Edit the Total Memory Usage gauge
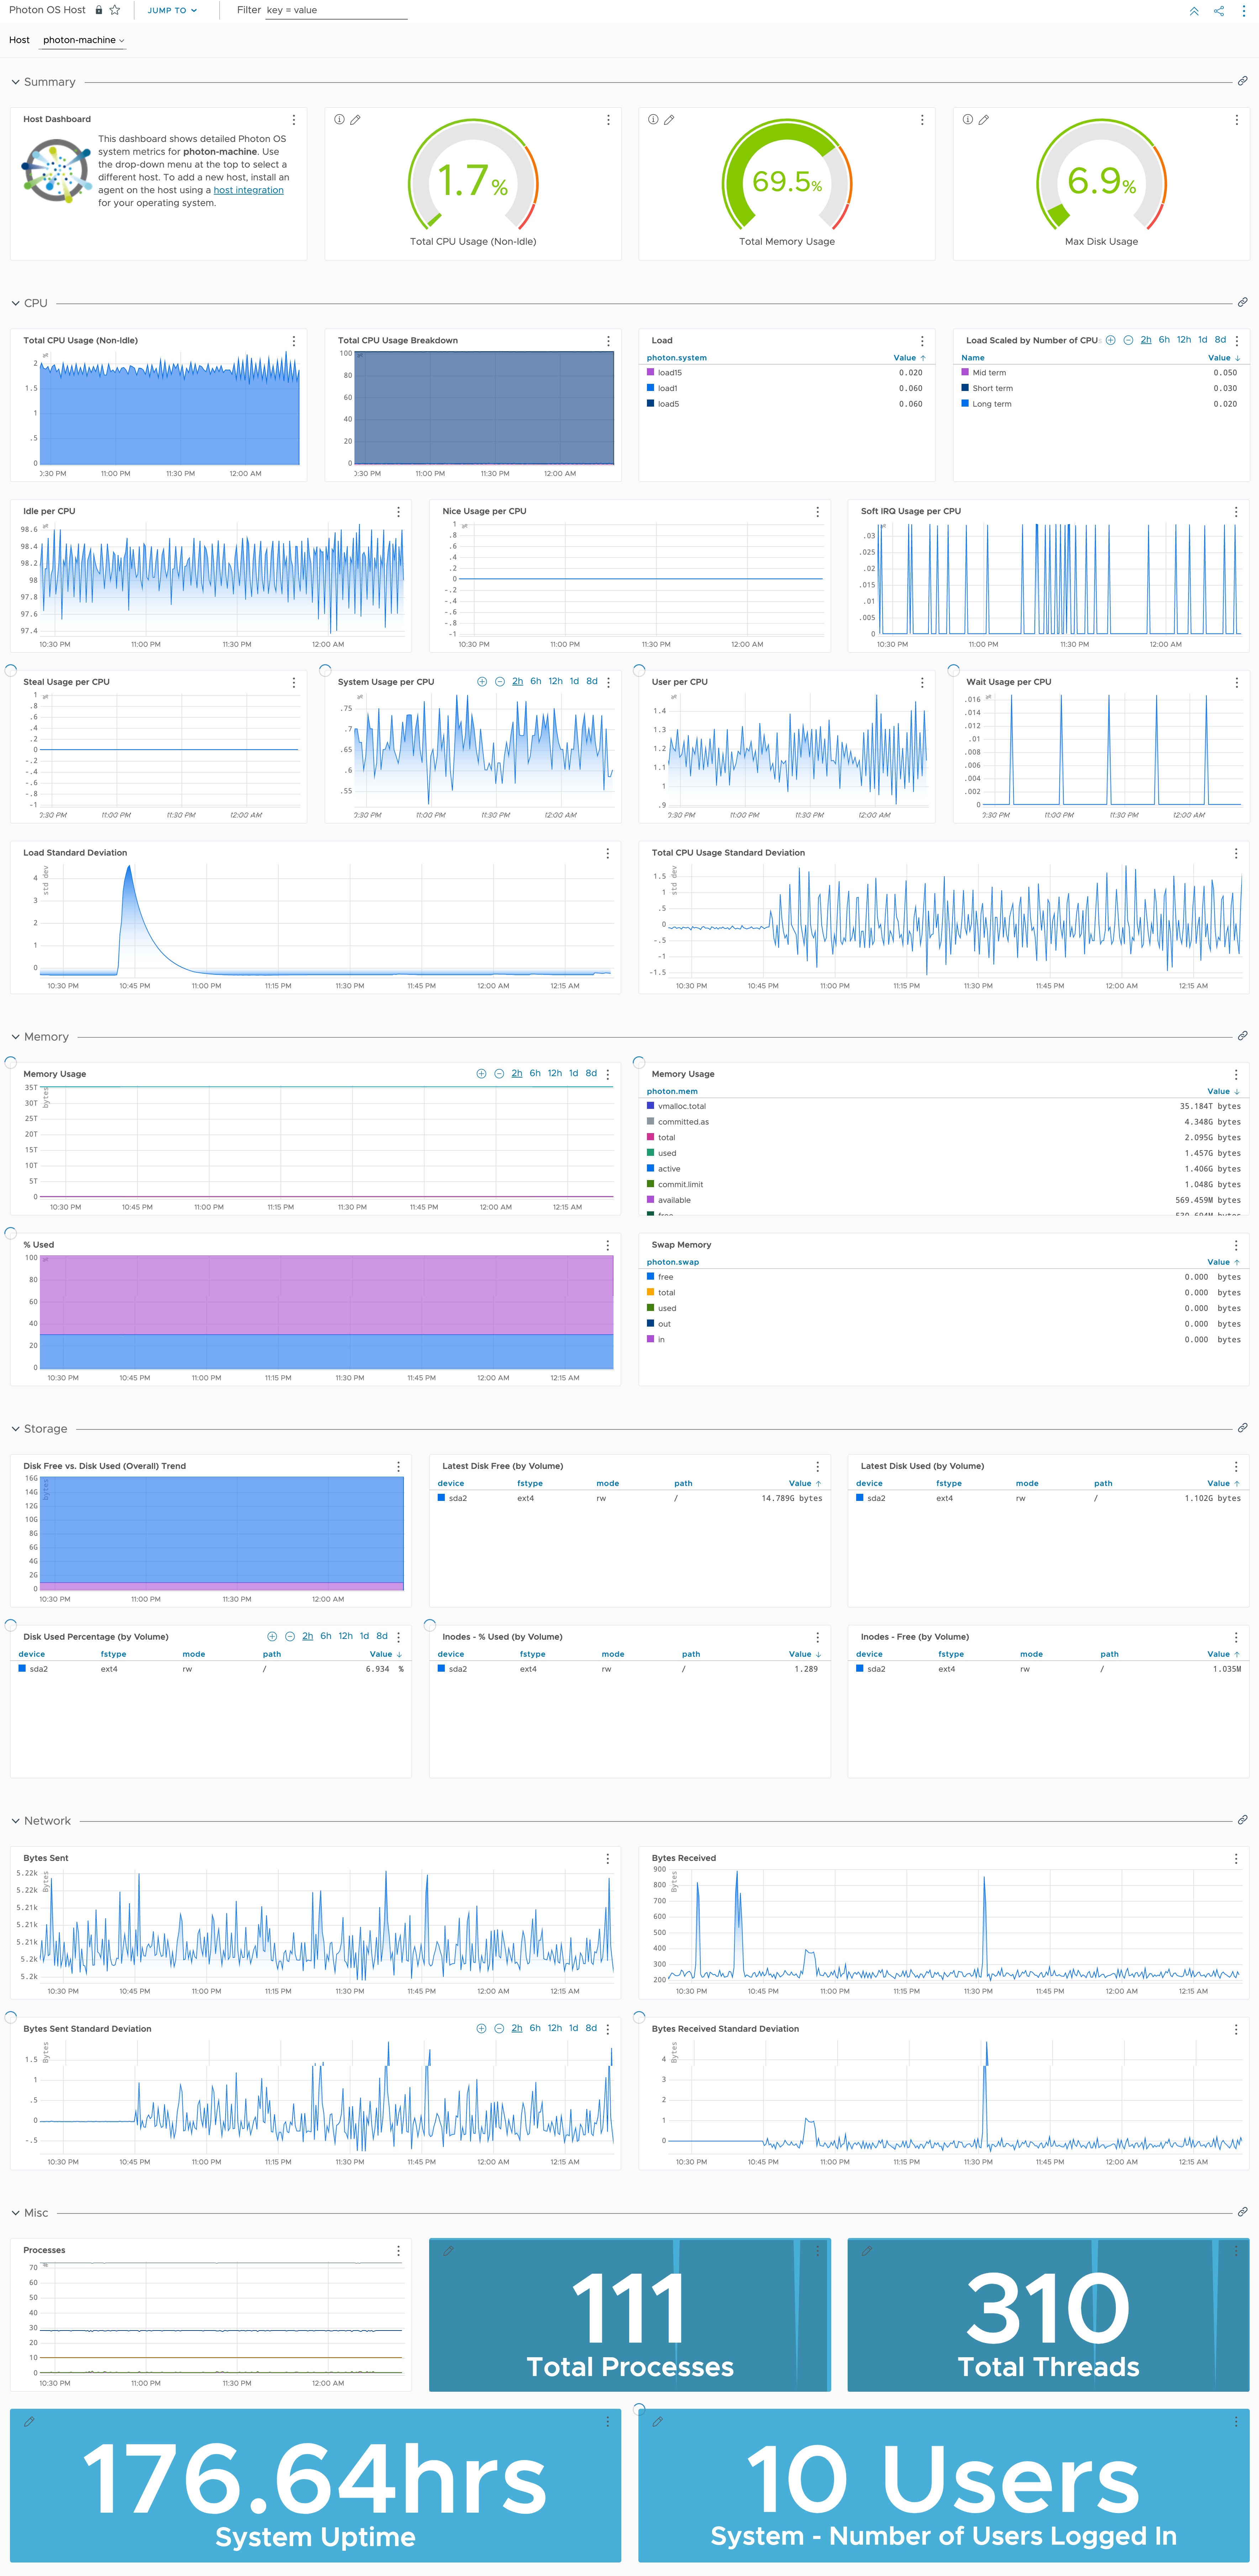The width and height of the screenshot is (1259, 2576). (669, 119)
